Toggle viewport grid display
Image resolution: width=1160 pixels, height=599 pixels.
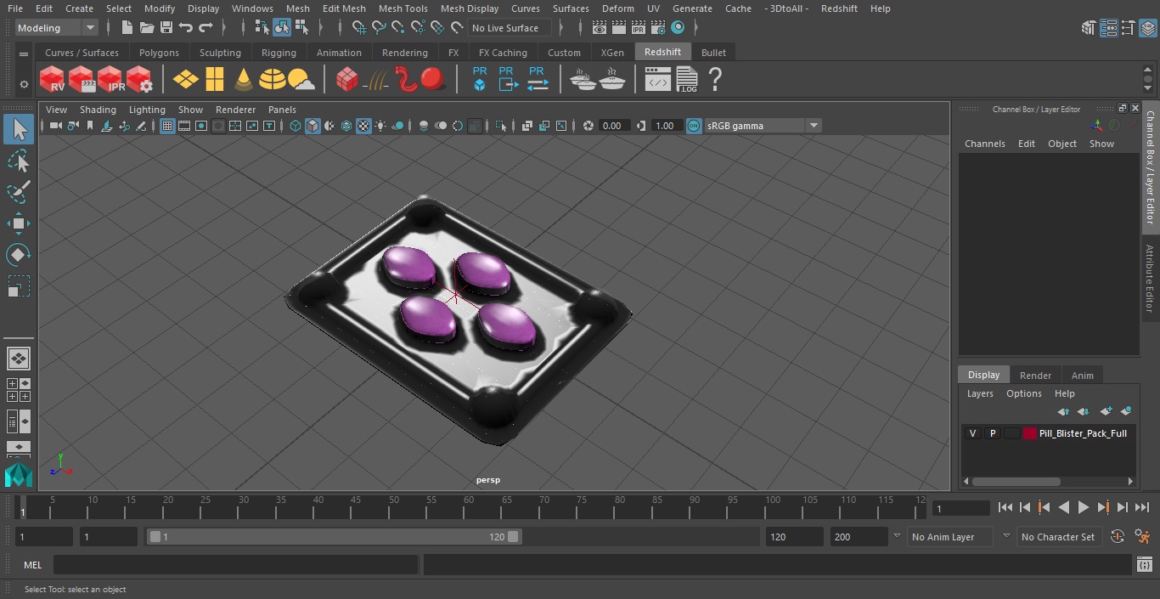point(167,126)
